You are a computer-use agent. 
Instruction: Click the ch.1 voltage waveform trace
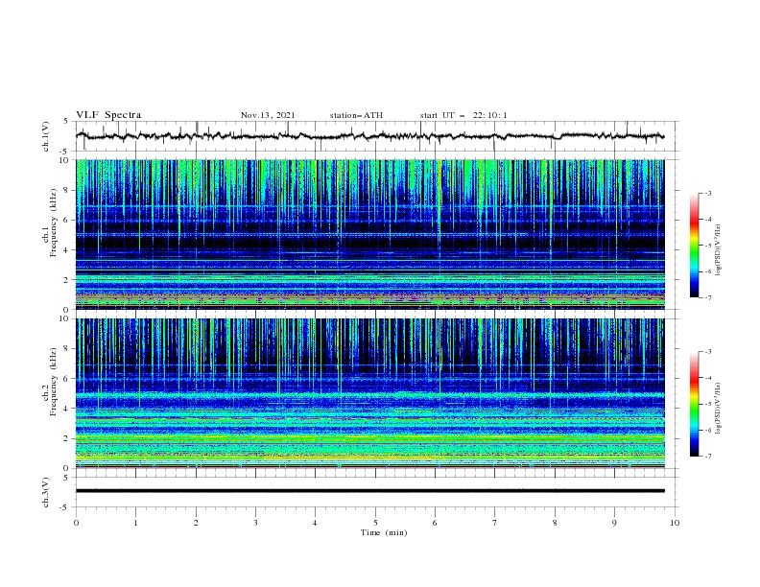[369, 136]
